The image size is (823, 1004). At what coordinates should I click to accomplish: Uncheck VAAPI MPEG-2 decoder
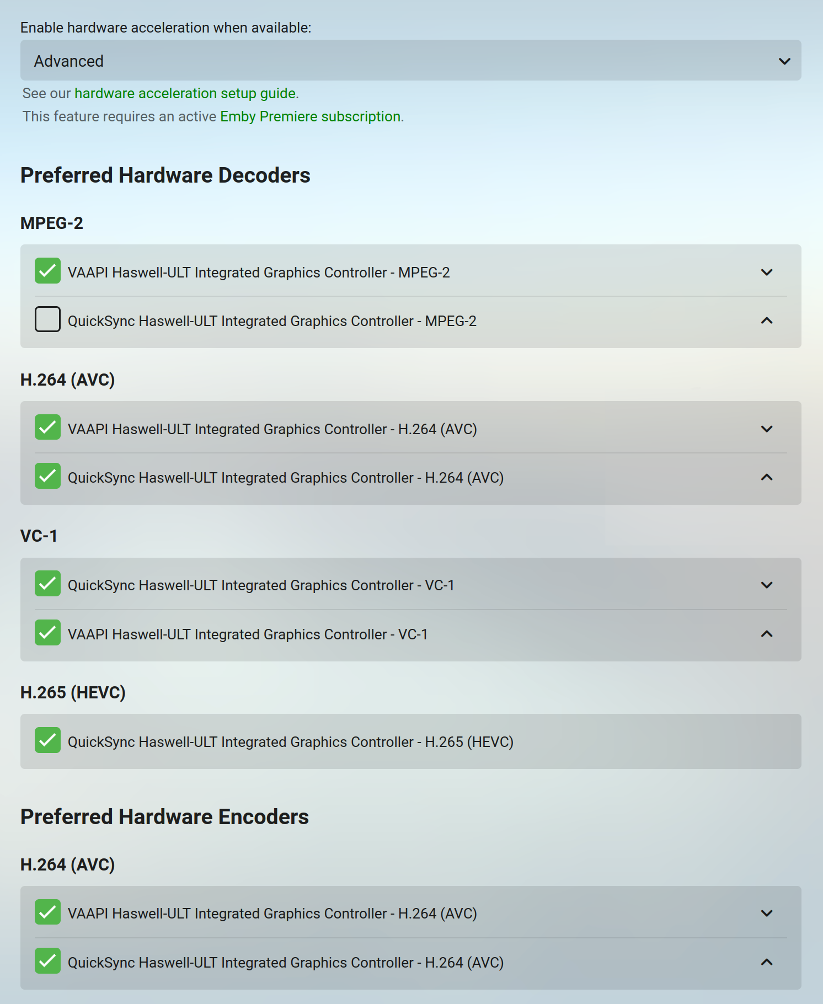[47, 271]
